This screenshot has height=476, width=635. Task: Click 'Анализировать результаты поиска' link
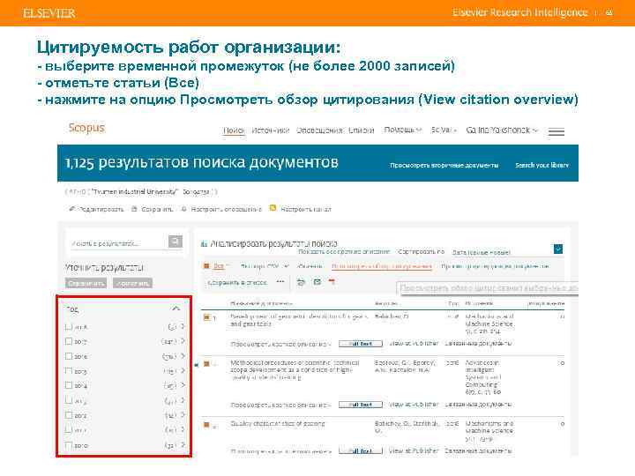(x=273, y=243)
